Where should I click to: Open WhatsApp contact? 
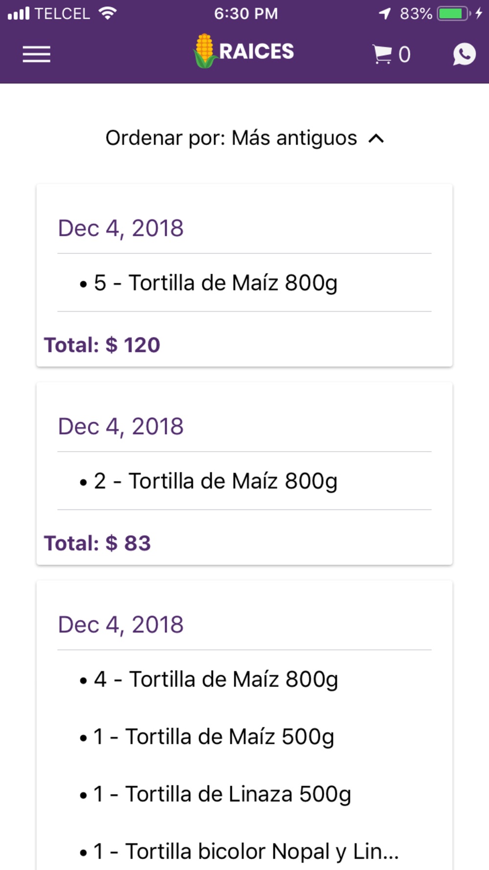coord(464,54)
